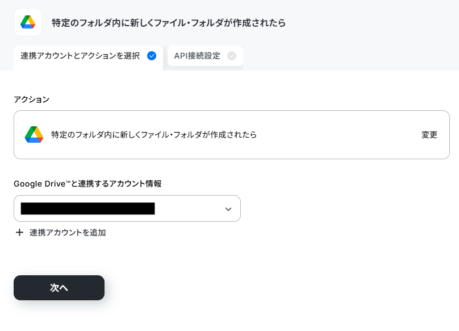Click the Google Drive icon in action card
Viewport: 459px width, 331px height.
(x=34, y=135)
